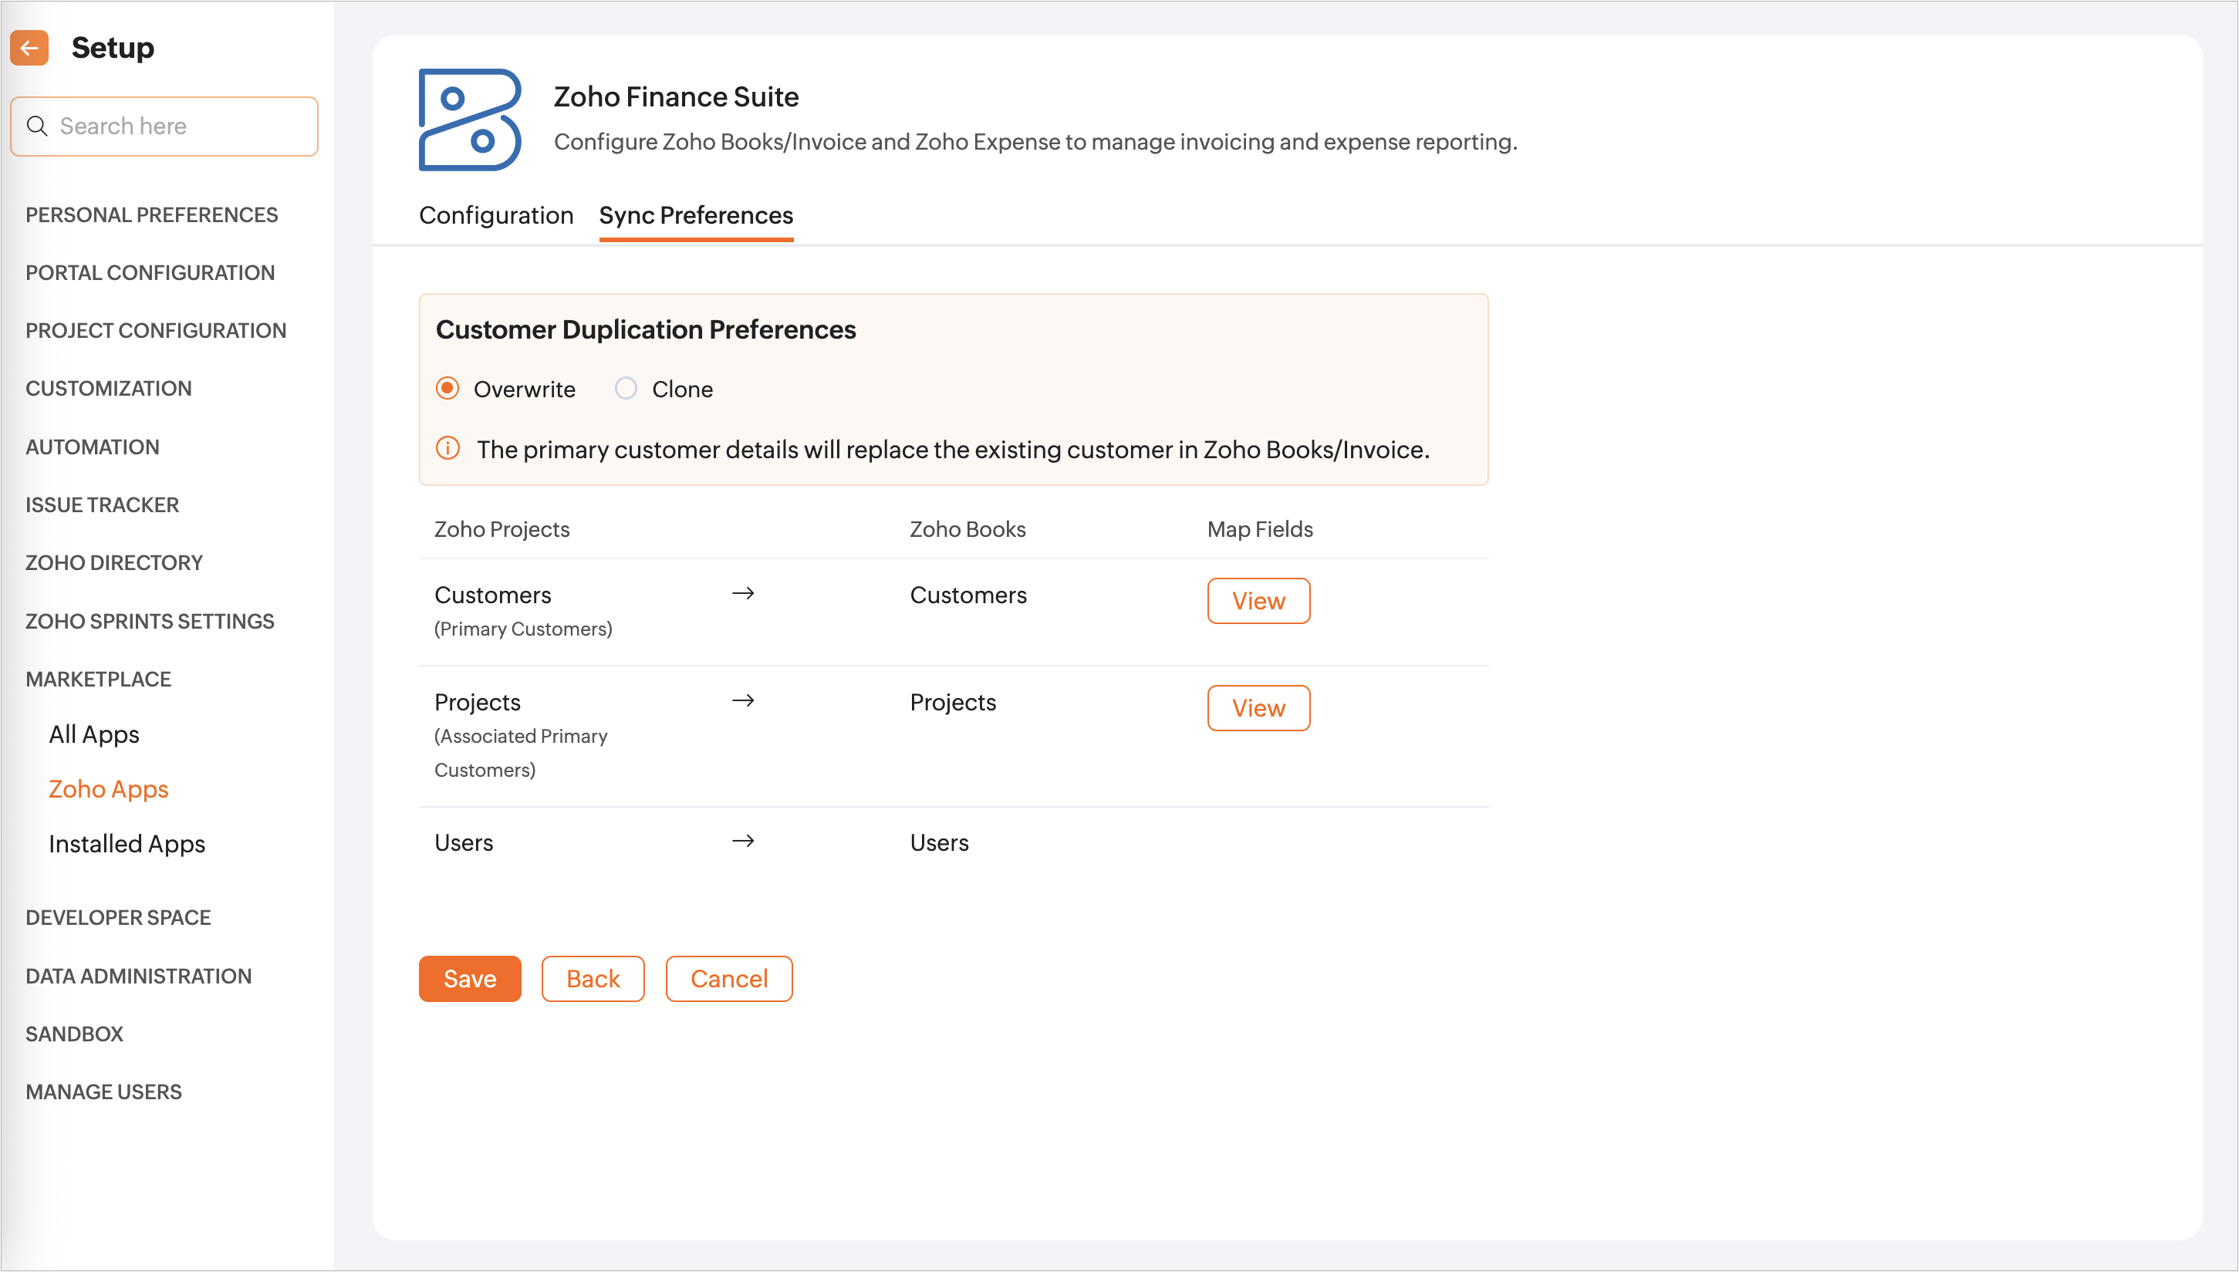Image resolution: width=2239 pixels, height=1272 pixels.
Task: Click the orange back arrow icon
Action: (29, 48)
